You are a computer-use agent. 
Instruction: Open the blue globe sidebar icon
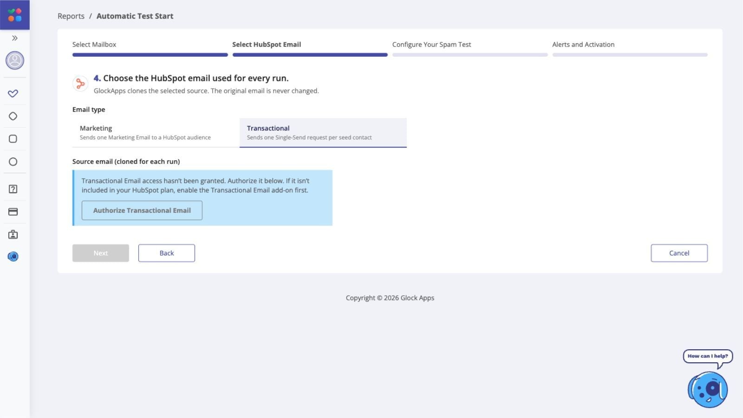click(13, 256)
